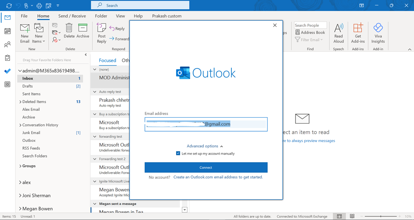Open the People contacts module icon
This screenshot has height=220, width=414.
(x=7, y=44)
